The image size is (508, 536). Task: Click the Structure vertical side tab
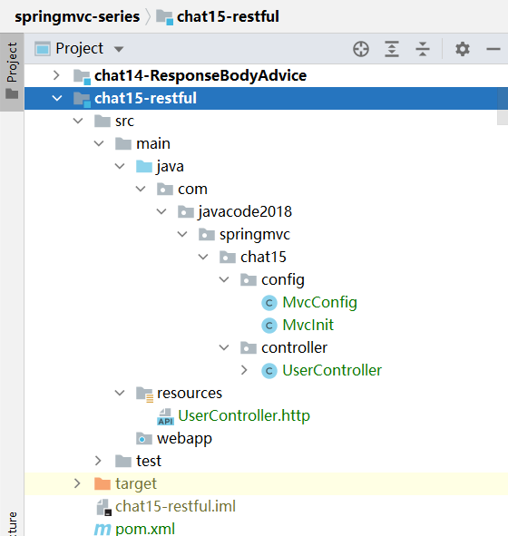pos(12,523)
